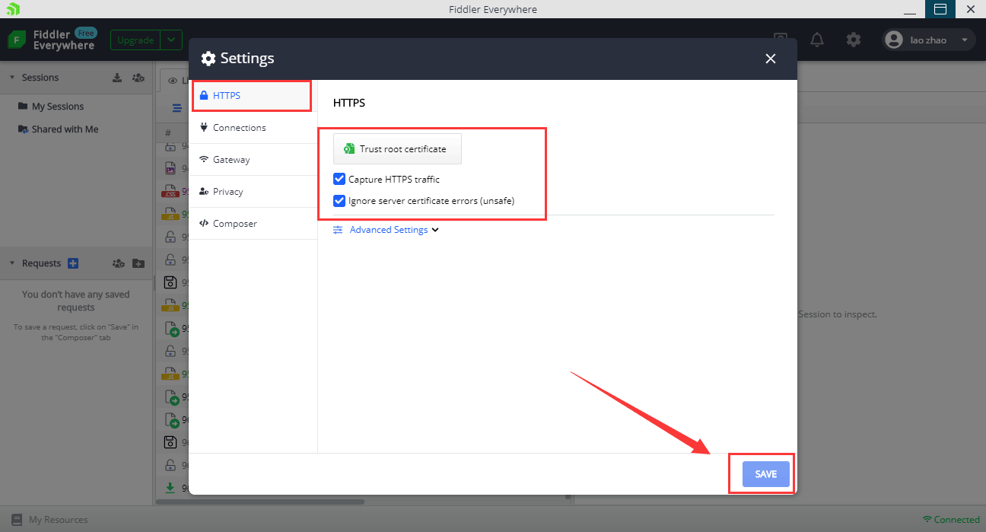The height and width of the screenshot is (532, 986).
Task: Toggle Capture HTTPS traffic checkbox
Action: 339,180
